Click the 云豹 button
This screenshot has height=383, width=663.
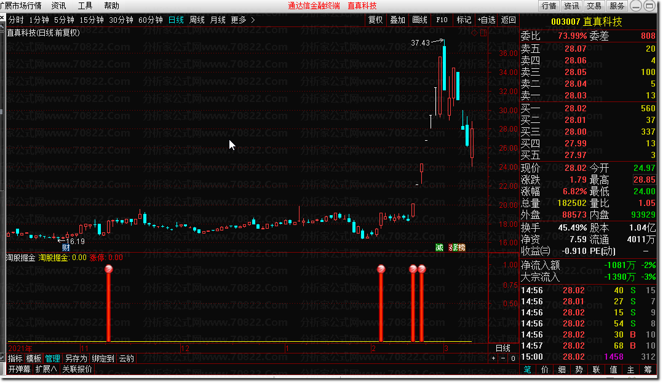127,358
